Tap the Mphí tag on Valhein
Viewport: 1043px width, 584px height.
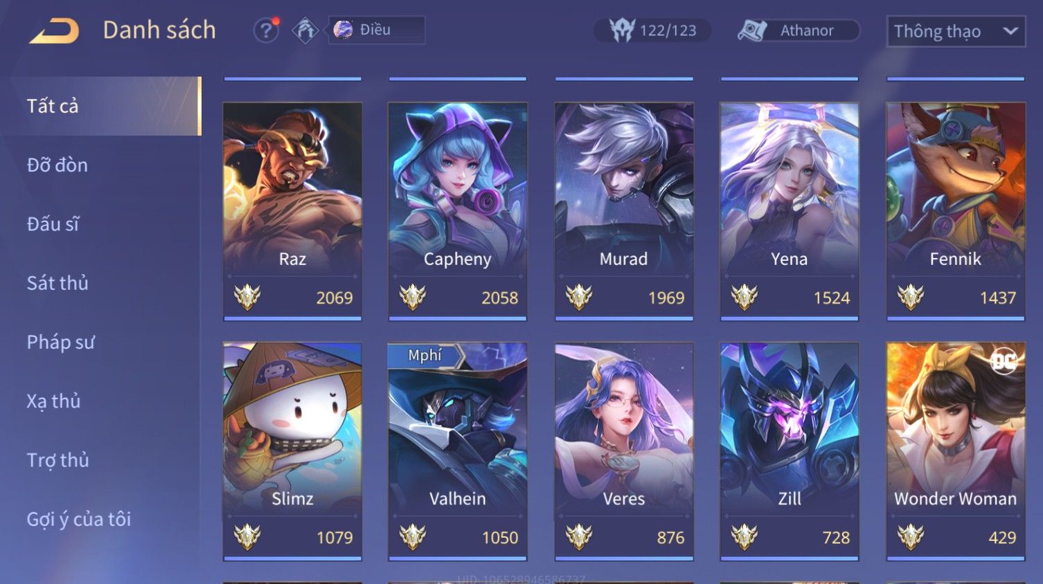pos(425,356)
